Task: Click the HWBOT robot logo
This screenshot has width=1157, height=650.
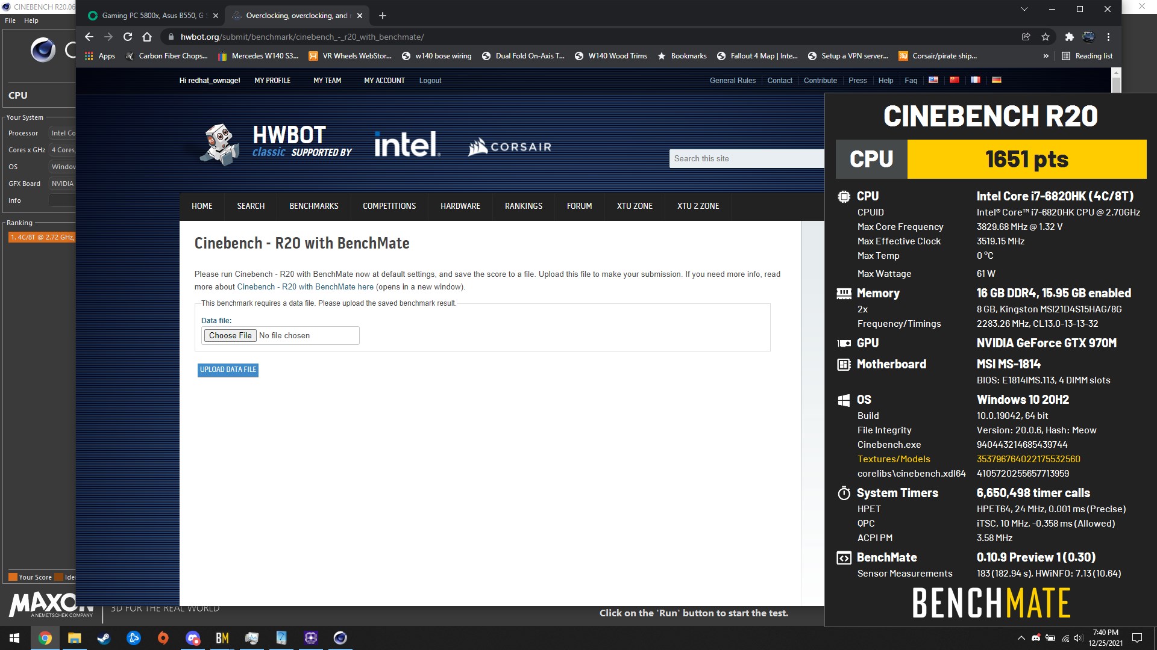Action: click(219, 144)
